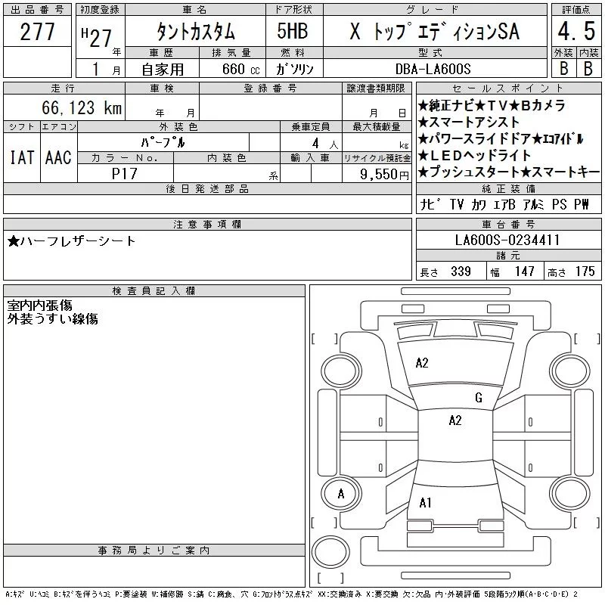
Task: Click the front-left wheel circle
Action: click(x=341, y=371)
